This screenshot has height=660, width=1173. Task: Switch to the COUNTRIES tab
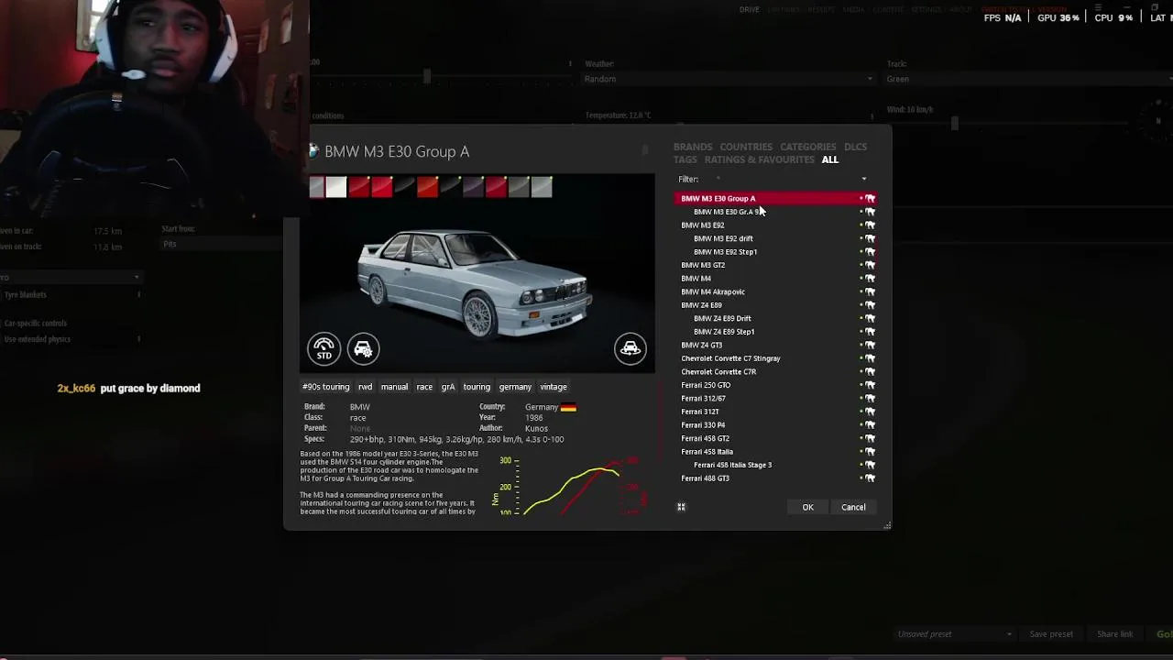click(x=746, y=147)
